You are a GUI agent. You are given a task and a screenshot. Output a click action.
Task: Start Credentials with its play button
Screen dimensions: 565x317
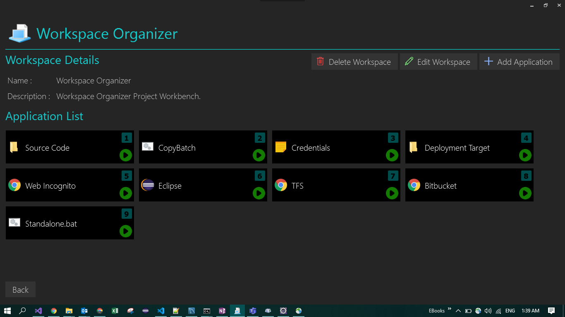coord(392,155)
